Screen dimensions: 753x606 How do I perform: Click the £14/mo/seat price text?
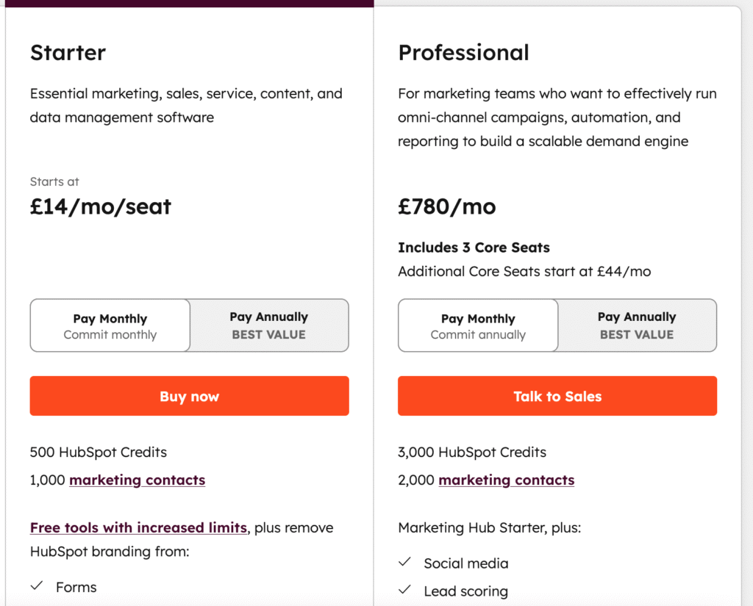[99, 206]
